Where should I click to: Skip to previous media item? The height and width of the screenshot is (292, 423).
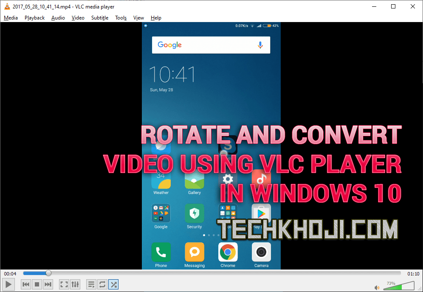pos(26,284)
